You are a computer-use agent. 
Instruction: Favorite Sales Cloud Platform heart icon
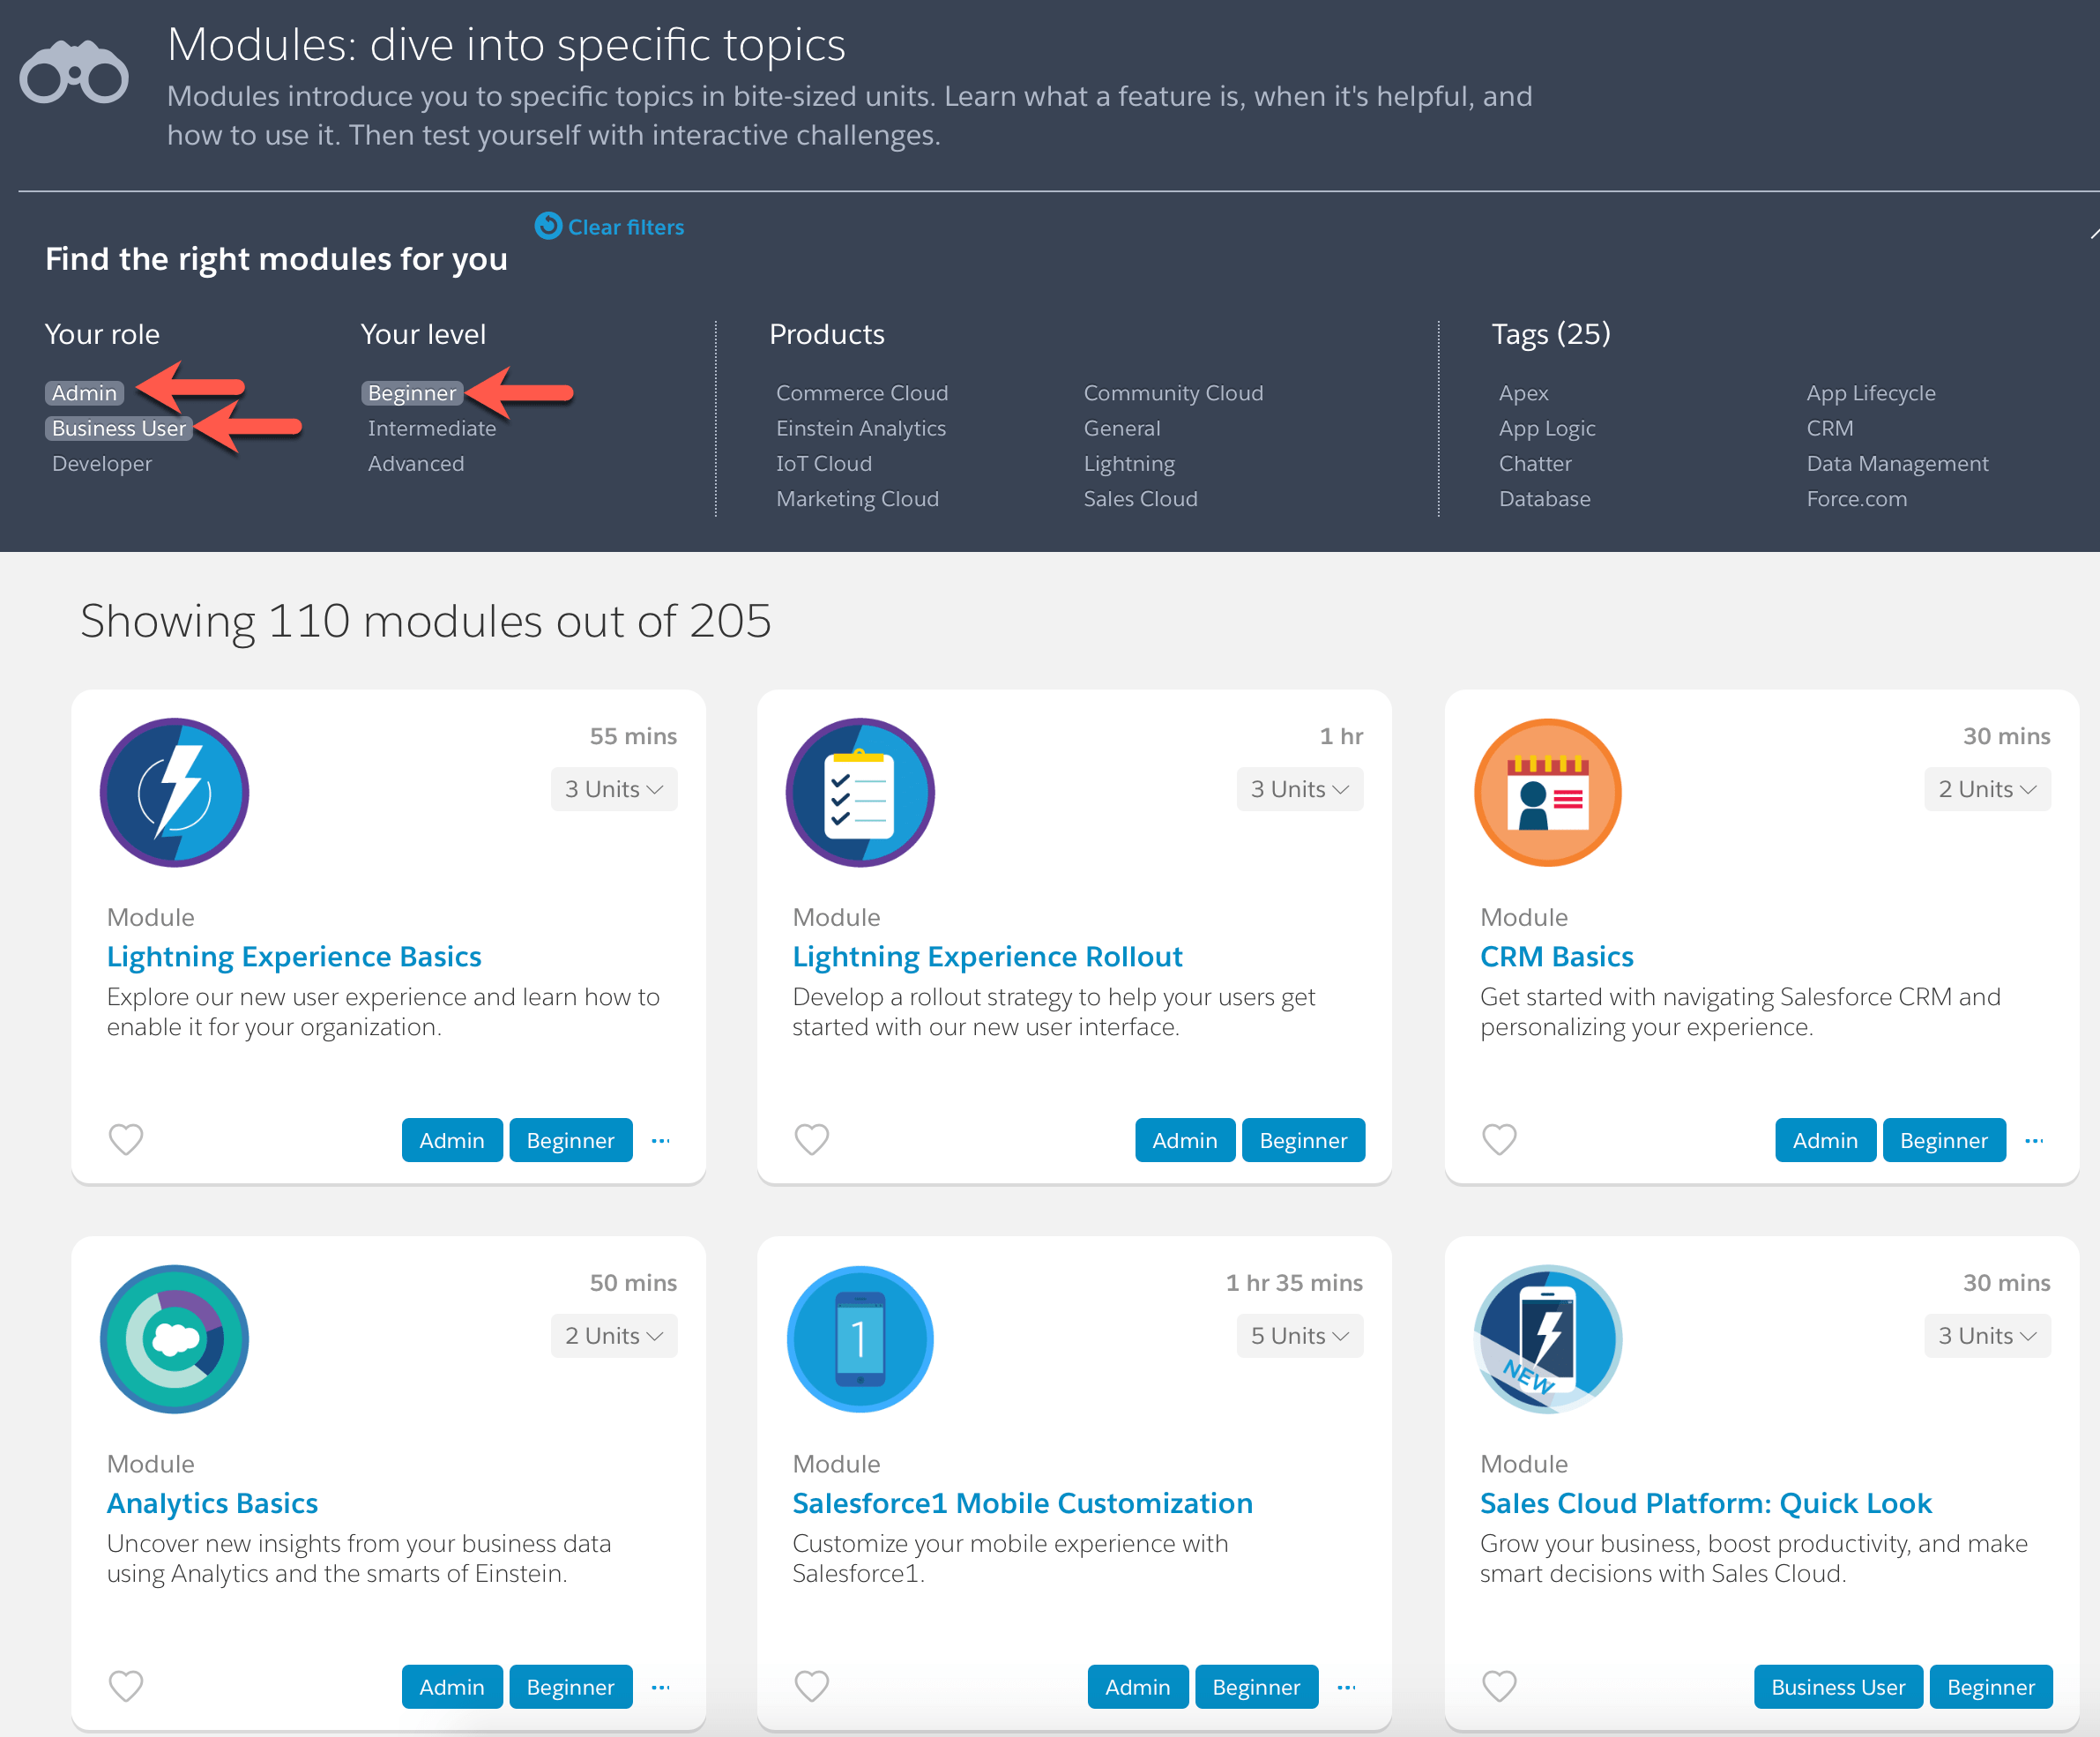tap(1499, 1686)
